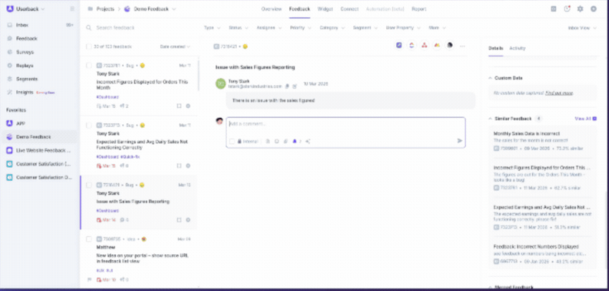This screenshot has width=609, height=291.
Task: Open the Type filter dropdown
Action: tap(212, 28)
